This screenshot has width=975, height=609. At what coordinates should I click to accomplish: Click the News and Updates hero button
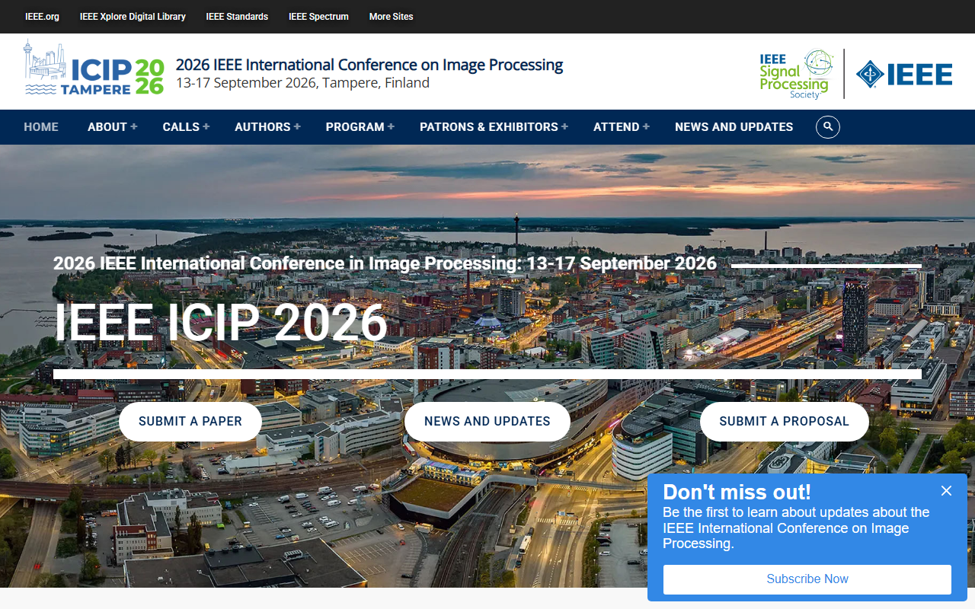click(487, 422)
